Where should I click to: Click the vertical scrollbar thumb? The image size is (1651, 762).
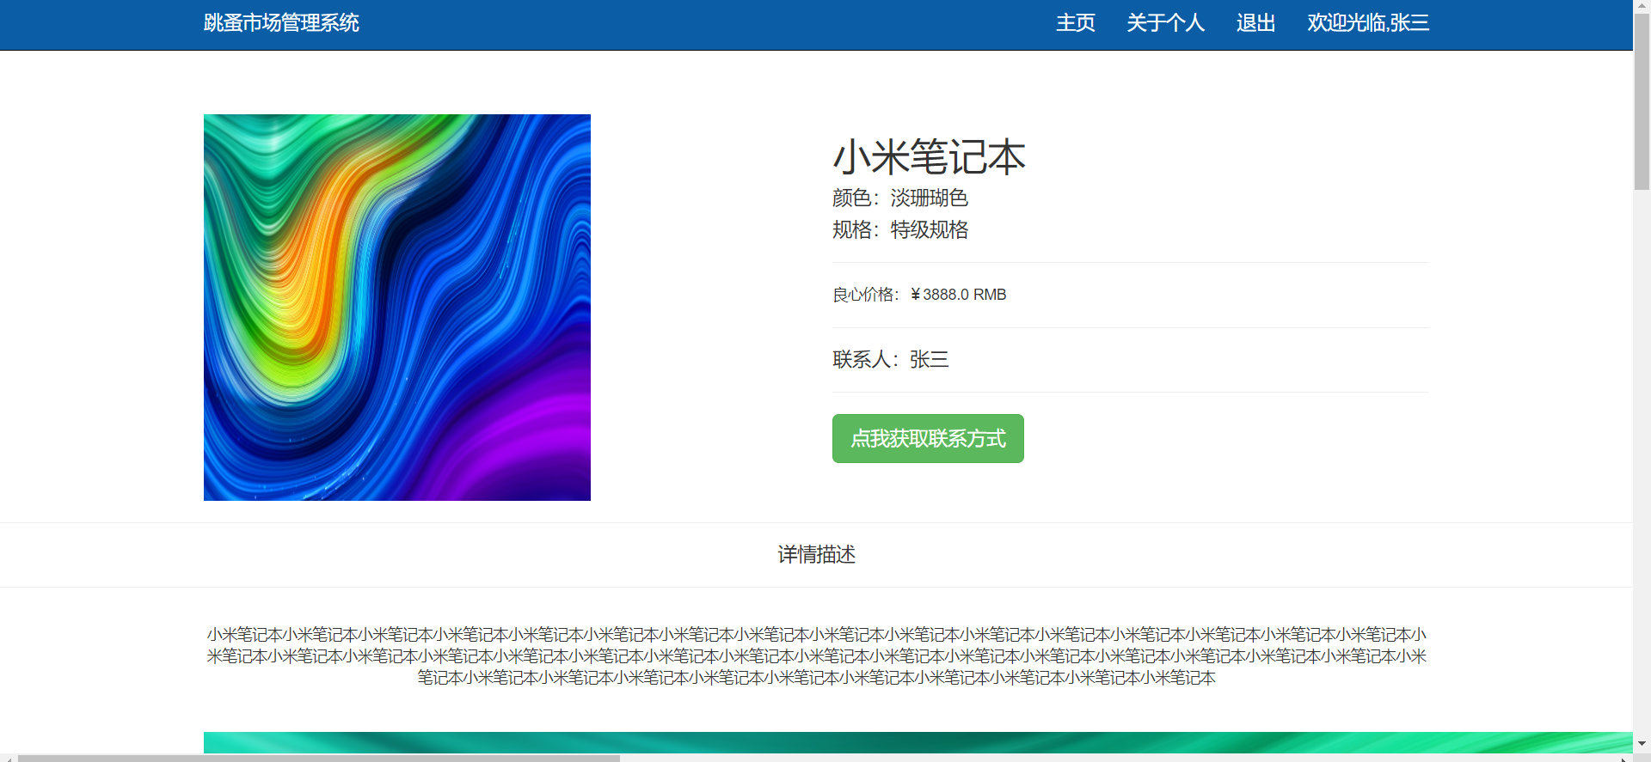click(1642, 101)
